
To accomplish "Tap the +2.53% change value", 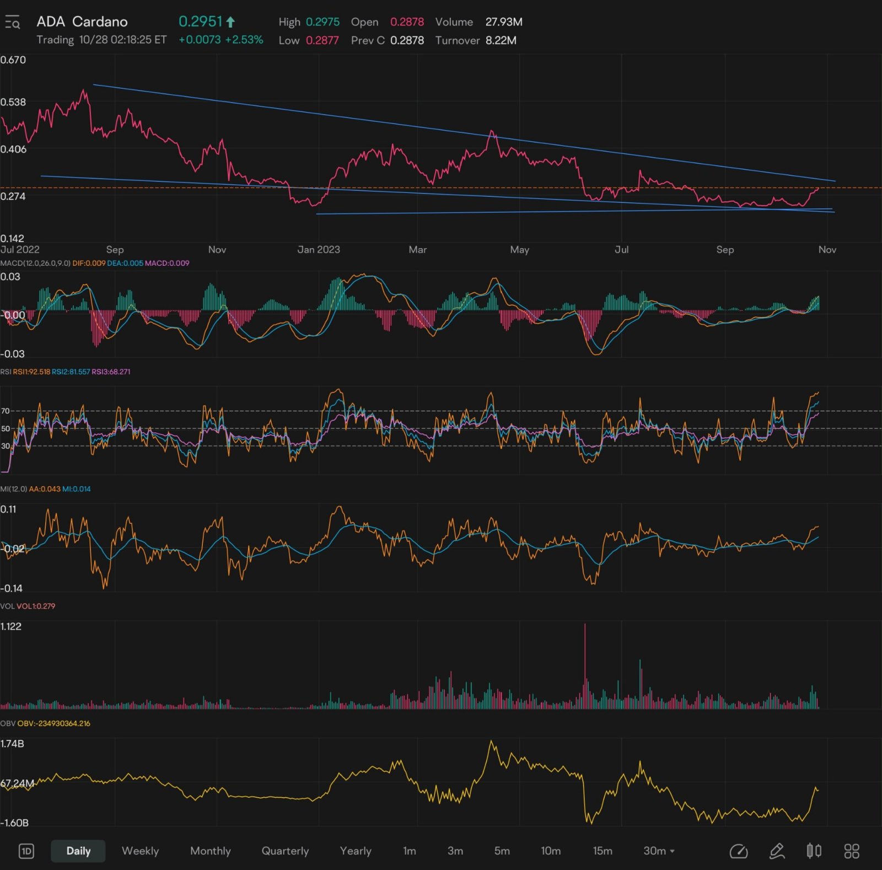I will click(x=244, y=40).
